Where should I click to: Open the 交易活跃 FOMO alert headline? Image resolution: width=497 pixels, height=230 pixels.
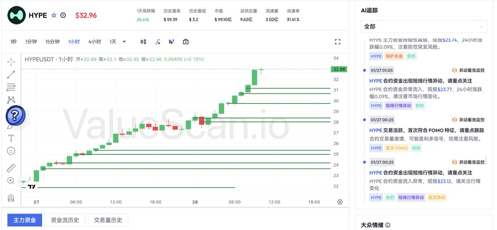pos(427,130)
